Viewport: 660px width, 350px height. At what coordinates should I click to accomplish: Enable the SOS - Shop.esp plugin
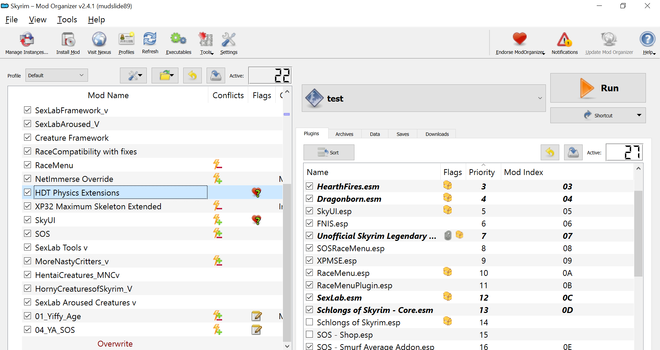309,335
